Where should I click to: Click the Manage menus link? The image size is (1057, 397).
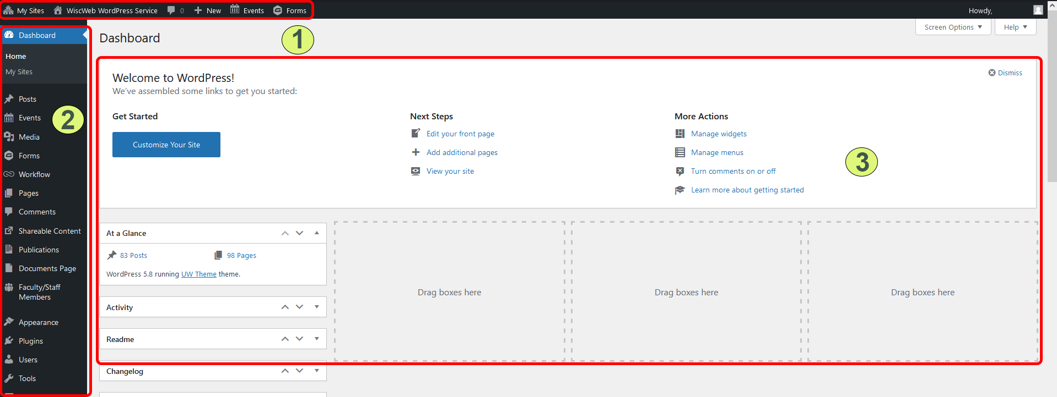tap(717, 152)
